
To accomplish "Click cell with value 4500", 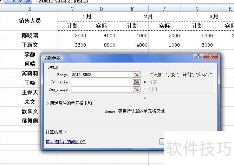I will click(x=102, y=36).
